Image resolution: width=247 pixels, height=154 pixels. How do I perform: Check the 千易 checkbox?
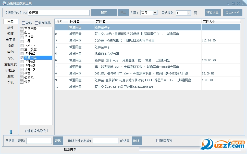coord(22,41)
